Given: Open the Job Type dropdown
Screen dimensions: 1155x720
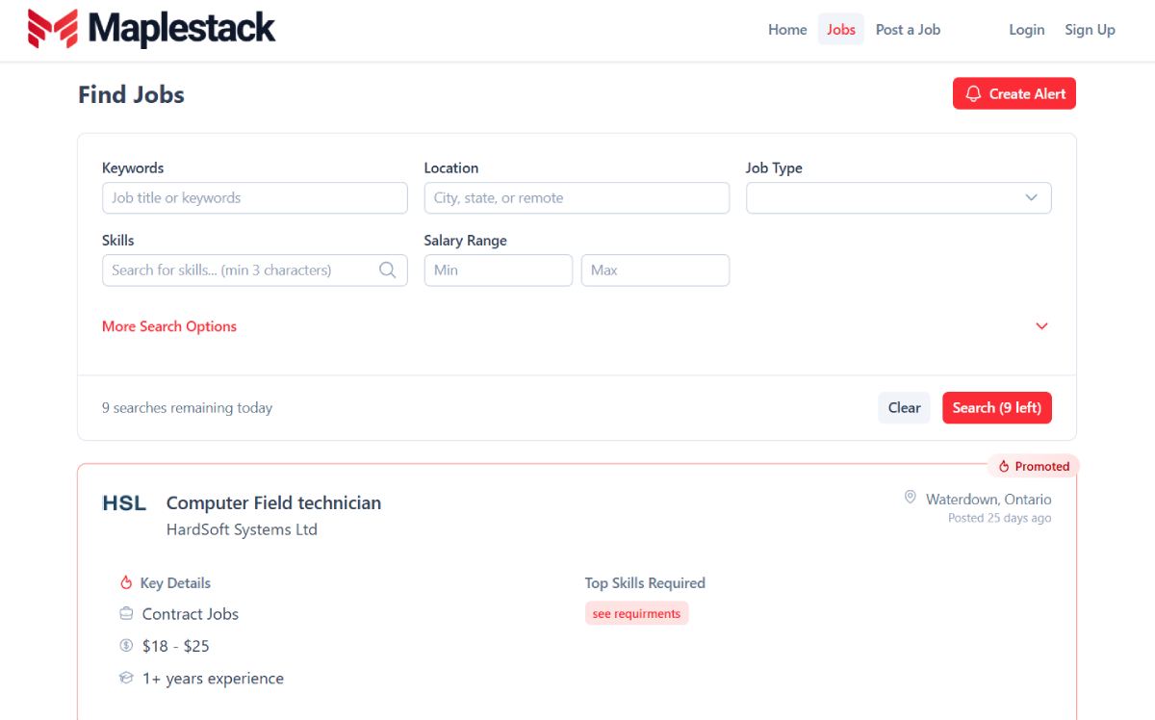Looking at the screenshot, I should coord(898,198).
